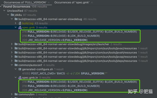Screen dimensions: 157x98
Task: Open line 220 JRE_RELEASE_VERSION under spec.gmk
Action: point(55,40)
